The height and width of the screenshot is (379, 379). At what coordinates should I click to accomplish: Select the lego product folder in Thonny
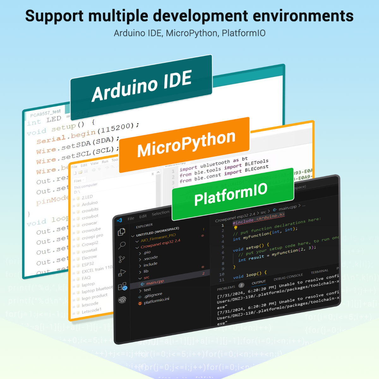pos(95,297)
